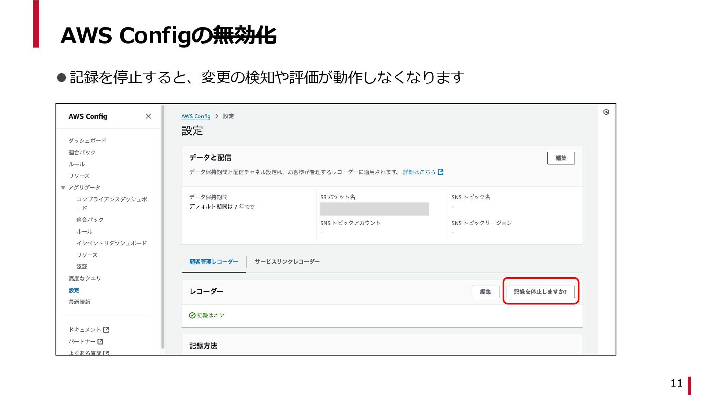Viewport: 703px width, 395px height.
Task: Collapse the アグリゲータ tree section
Action: (63, 188)
